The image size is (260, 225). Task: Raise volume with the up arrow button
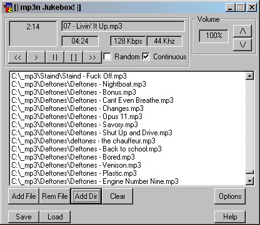(x=242, y=31)
